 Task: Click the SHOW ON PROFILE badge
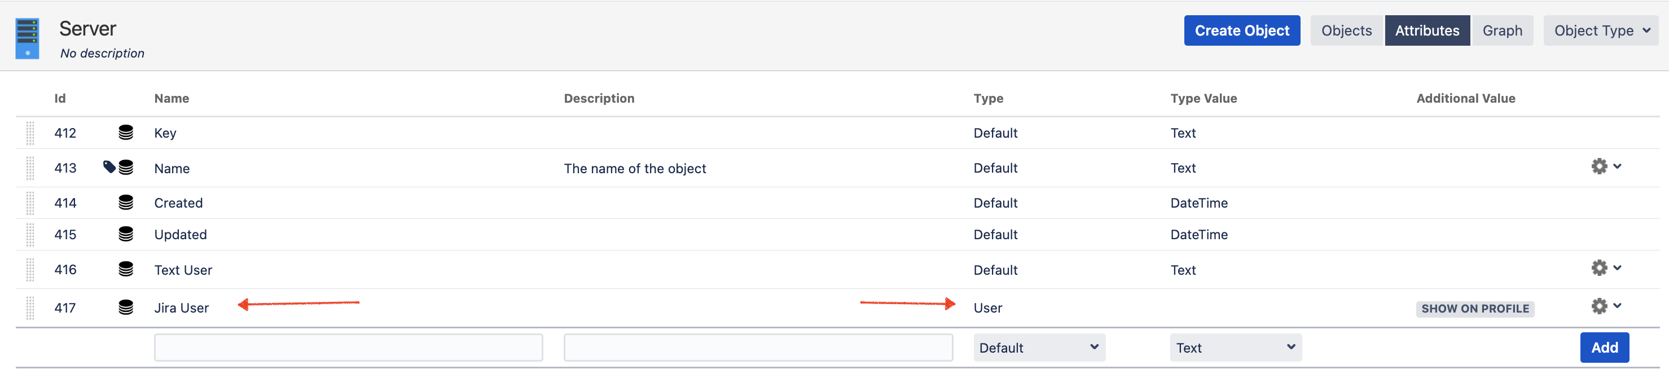(1475, 309)
